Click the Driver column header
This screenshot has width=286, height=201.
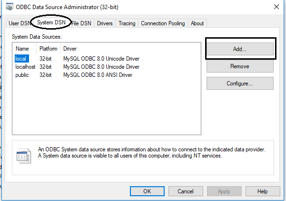70,49
